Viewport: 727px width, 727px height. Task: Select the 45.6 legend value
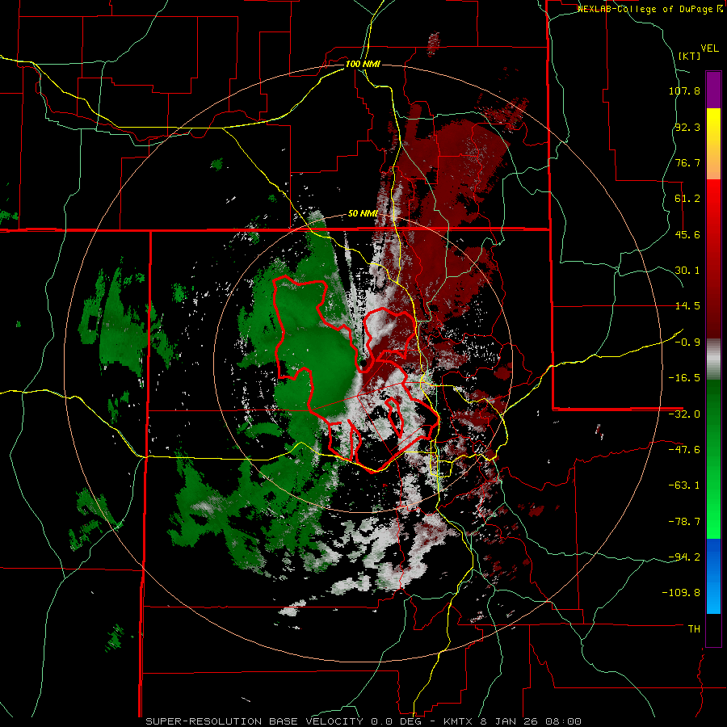[687, 234]
